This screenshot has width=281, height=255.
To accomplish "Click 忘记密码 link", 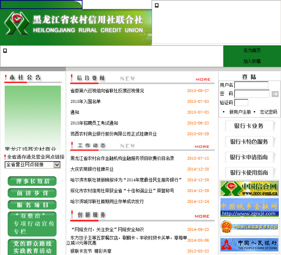I will (x=268, y=112).
